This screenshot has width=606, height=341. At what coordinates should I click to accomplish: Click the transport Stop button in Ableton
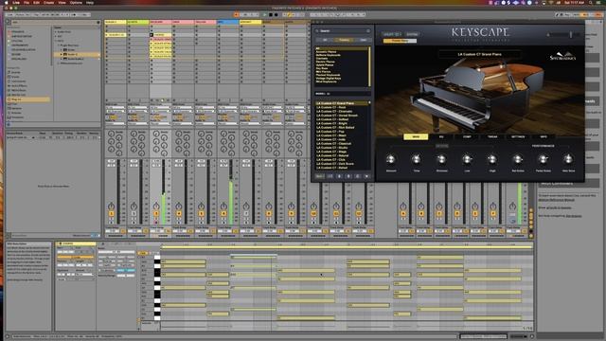(271, 15)
